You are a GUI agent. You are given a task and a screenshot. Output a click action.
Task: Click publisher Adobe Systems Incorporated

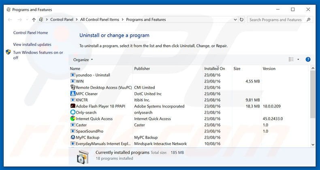point(159,106)
